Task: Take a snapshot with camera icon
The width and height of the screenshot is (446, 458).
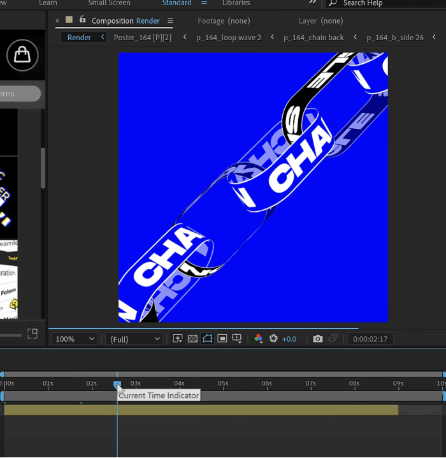Action: click(x=317, y=339)
